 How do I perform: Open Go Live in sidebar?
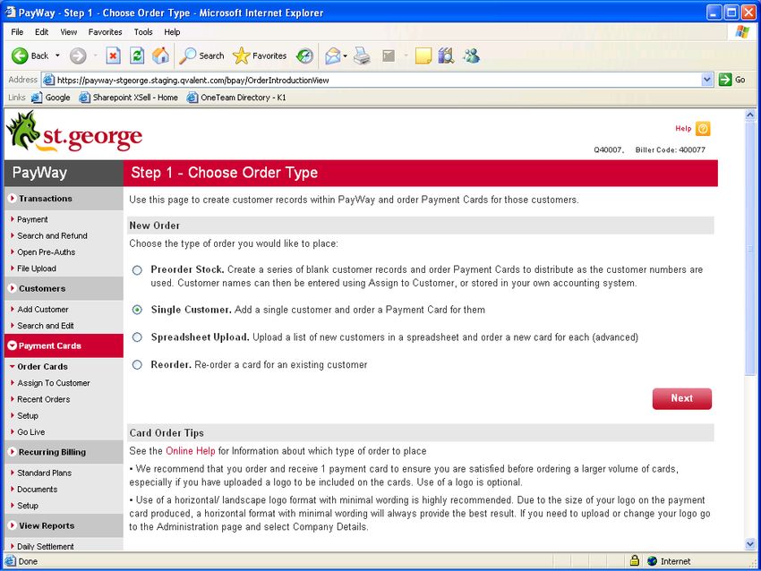click(x=30, y=431)
